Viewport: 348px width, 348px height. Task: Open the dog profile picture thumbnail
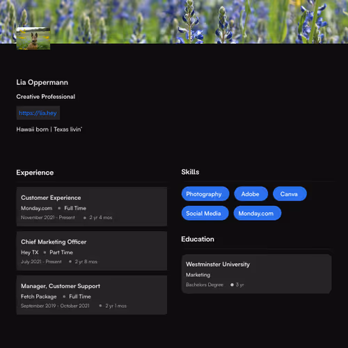pyautogui.click(x=33, y=38)
